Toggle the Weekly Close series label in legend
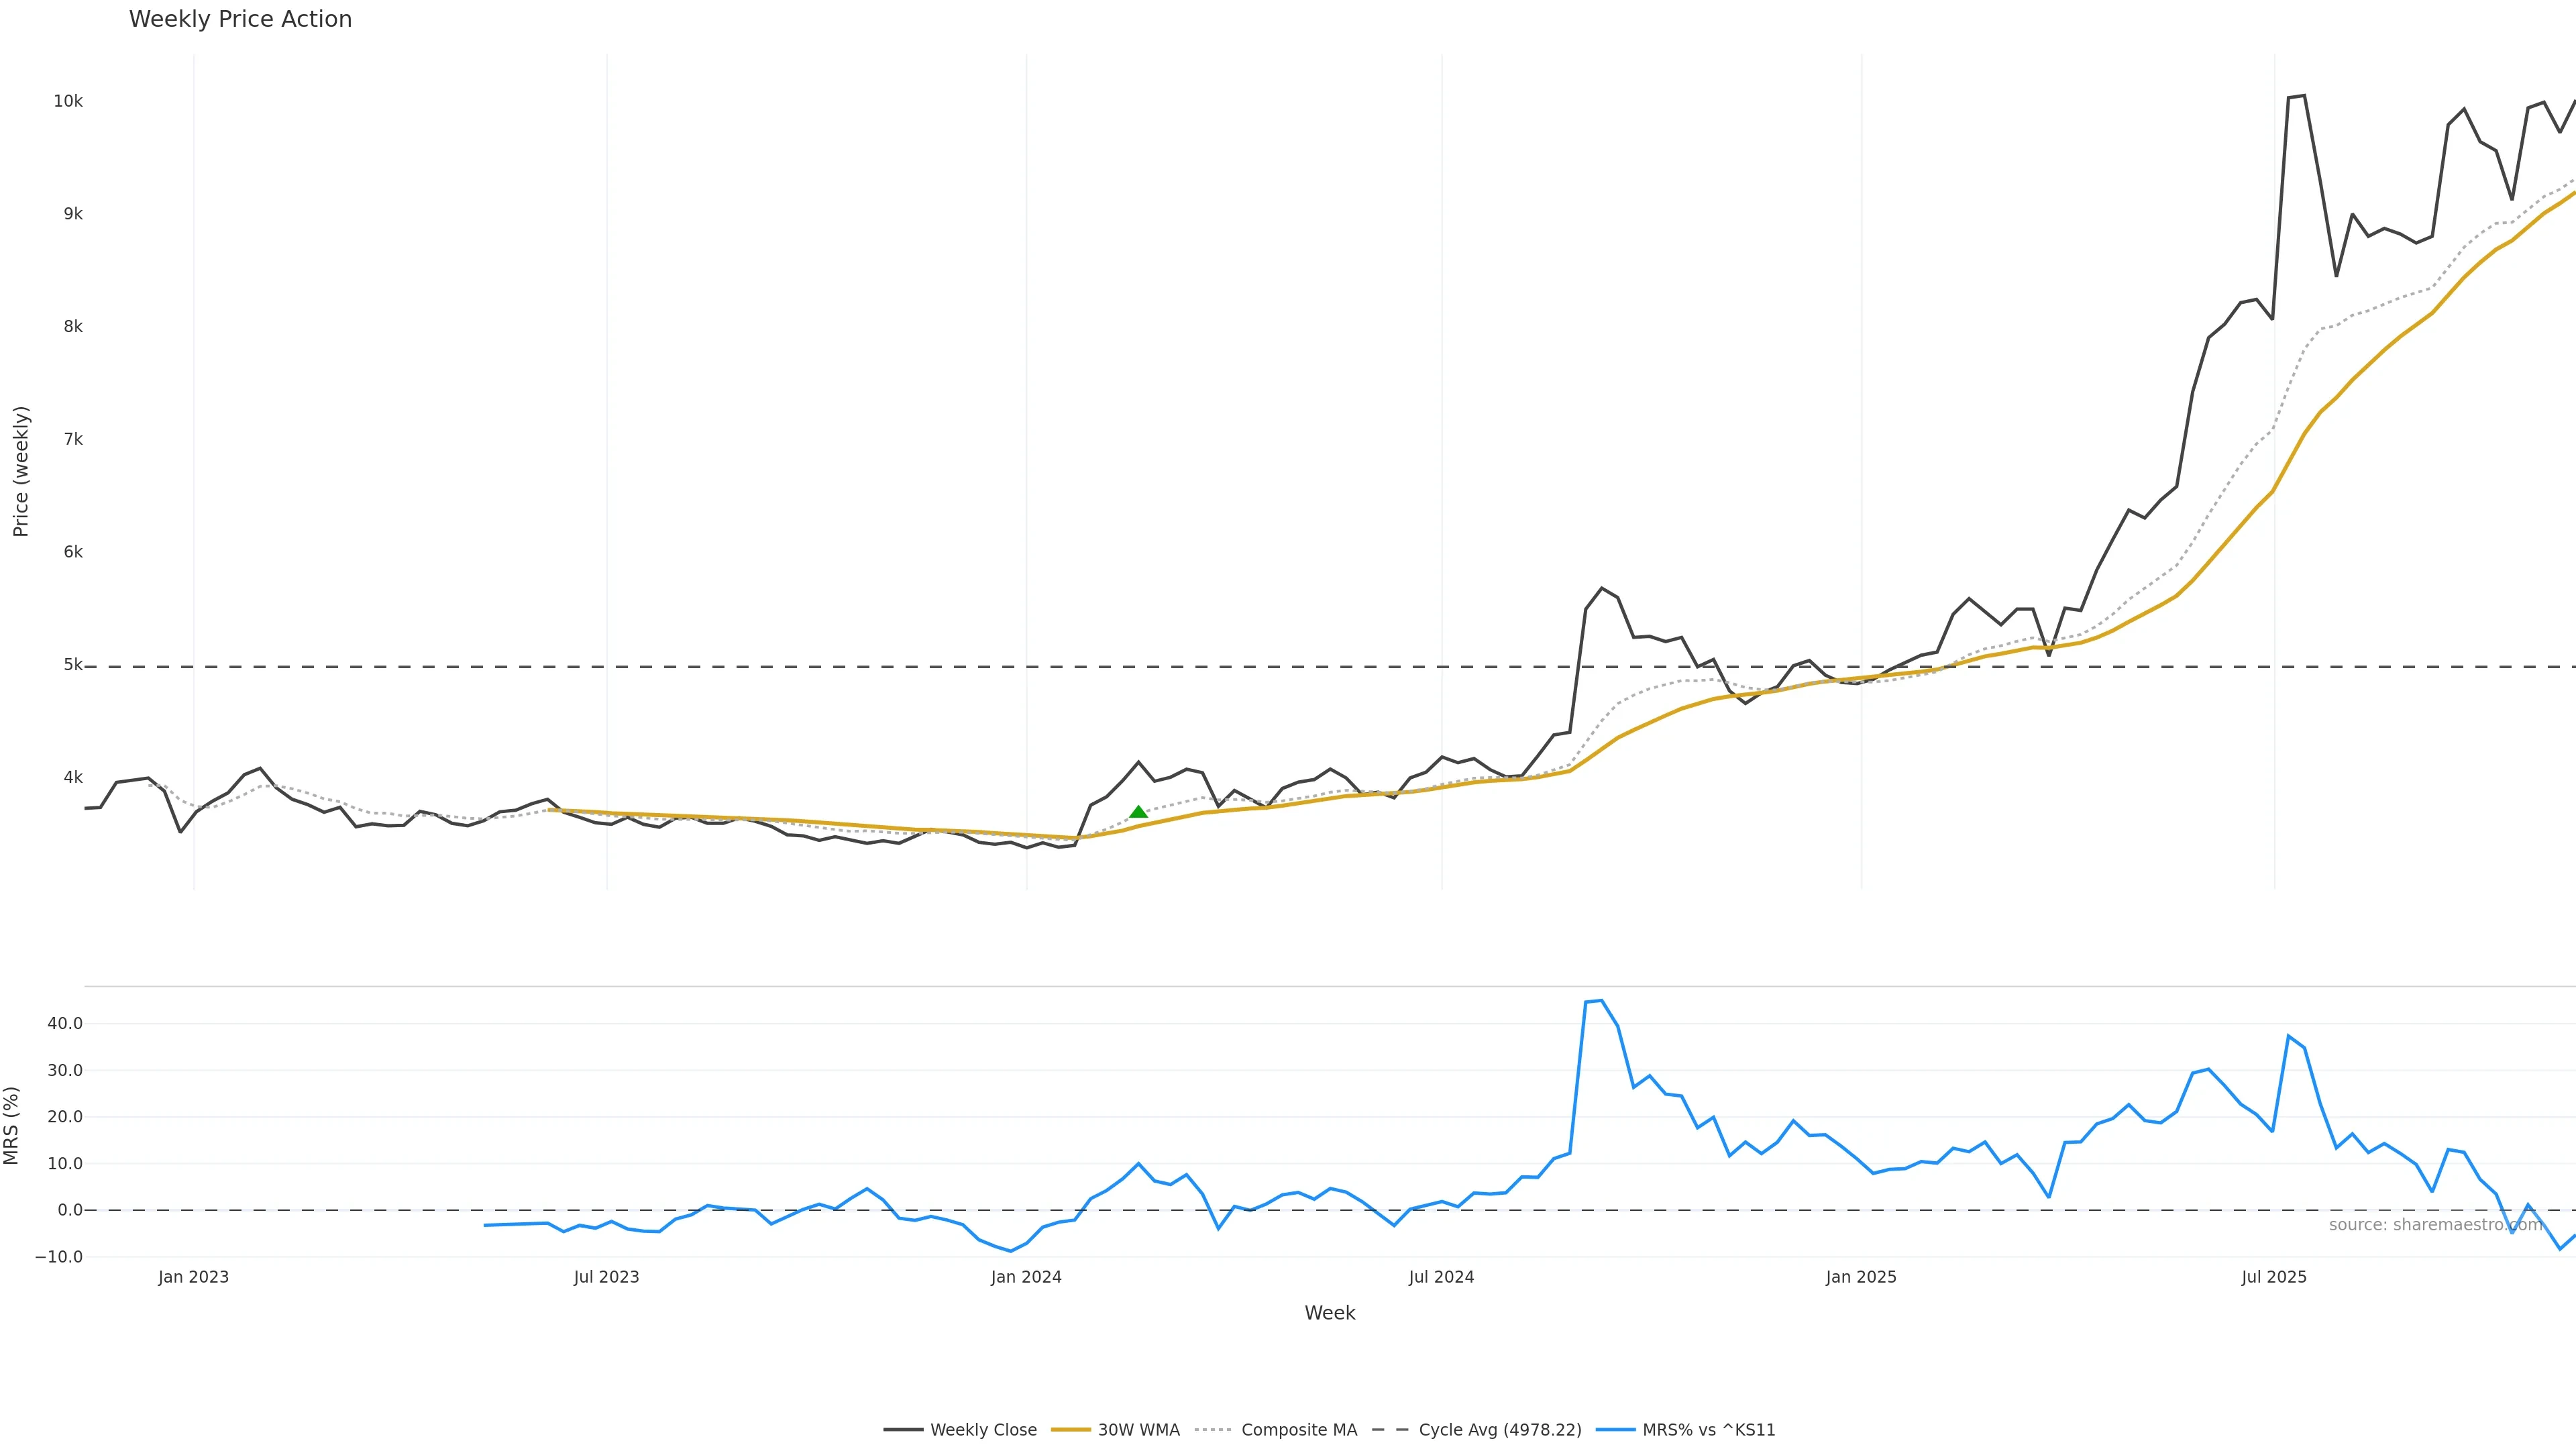2576x1449 pixels. point(983,1430)
